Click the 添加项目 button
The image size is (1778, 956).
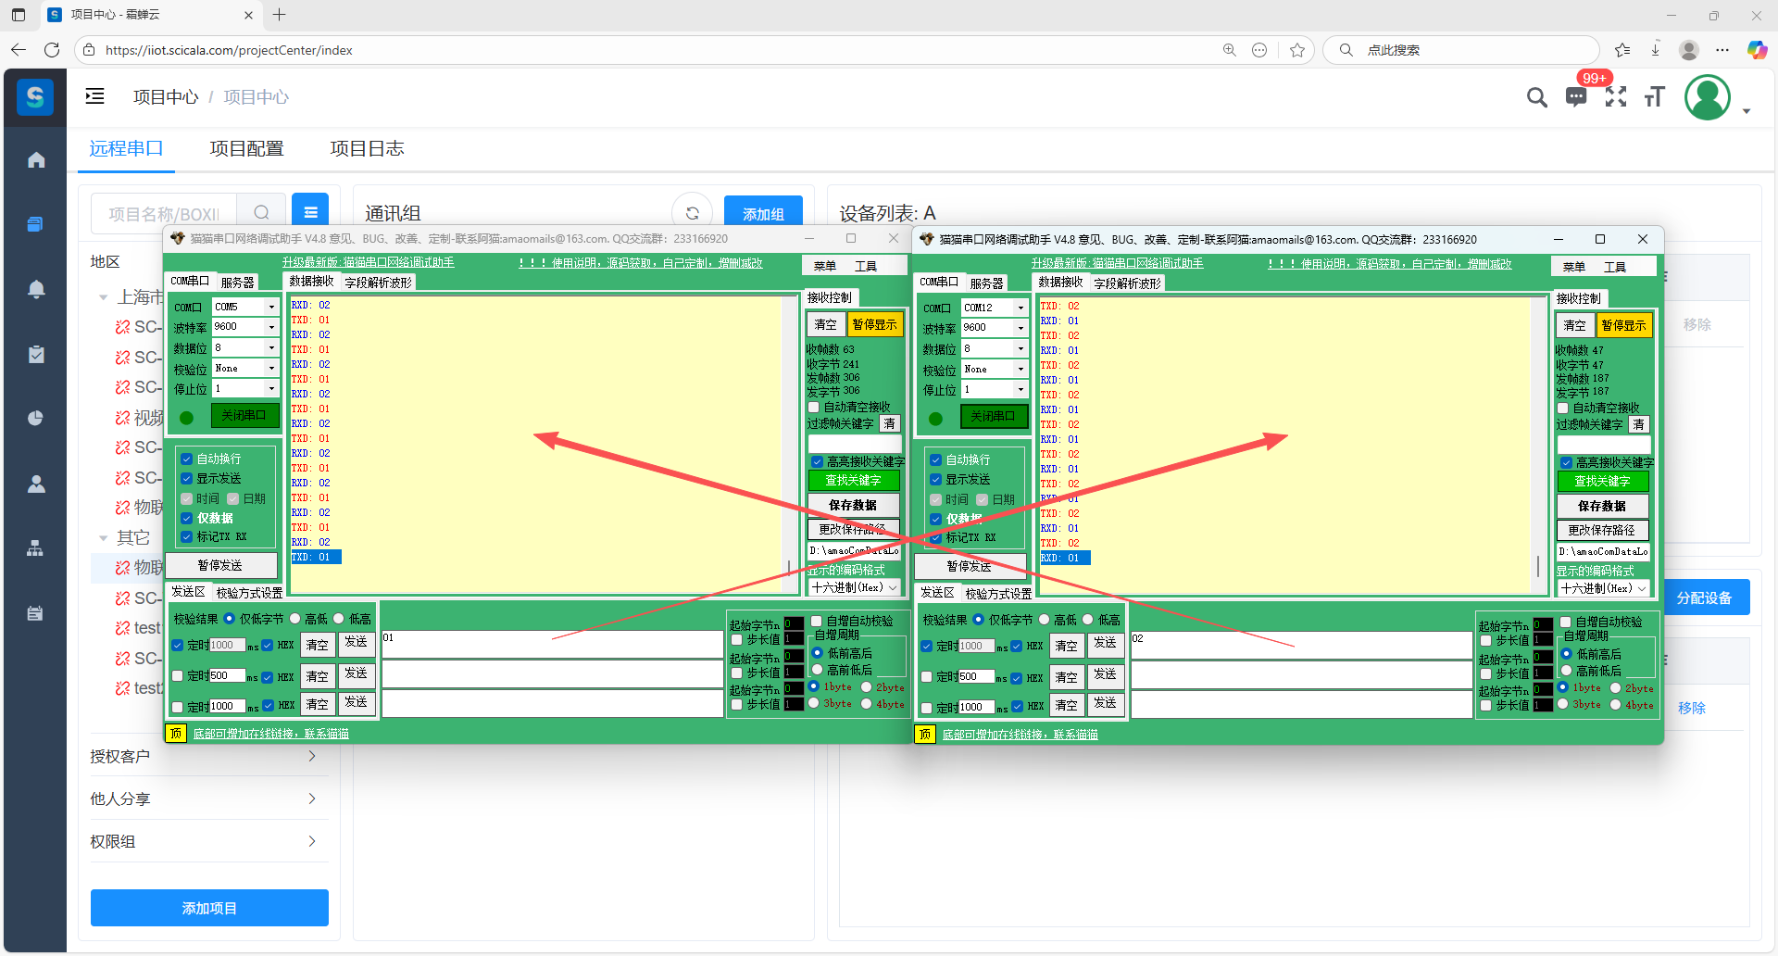[209, 908]
